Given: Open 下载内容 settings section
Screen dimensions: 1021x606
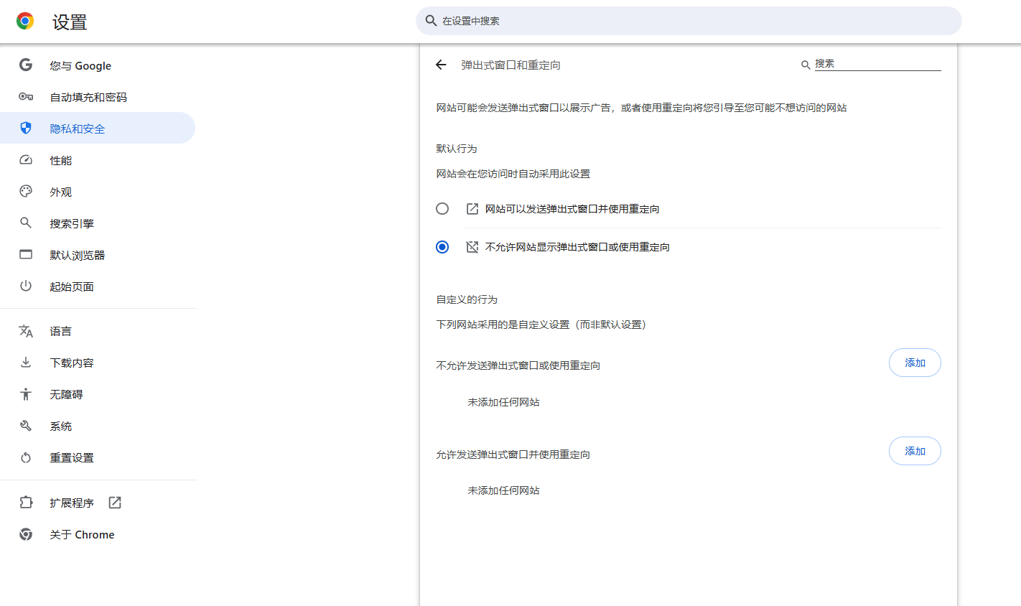Looking at the screenshot, I should (x=98, y=363).
